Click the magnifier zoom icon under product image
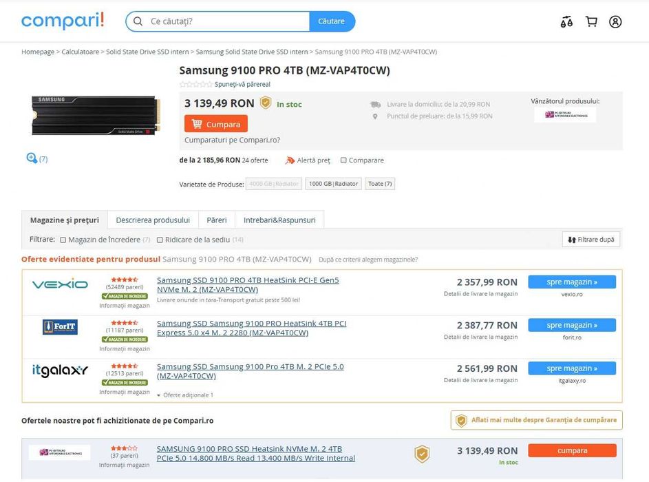This screenshot has width=649, height=482. 32,158
